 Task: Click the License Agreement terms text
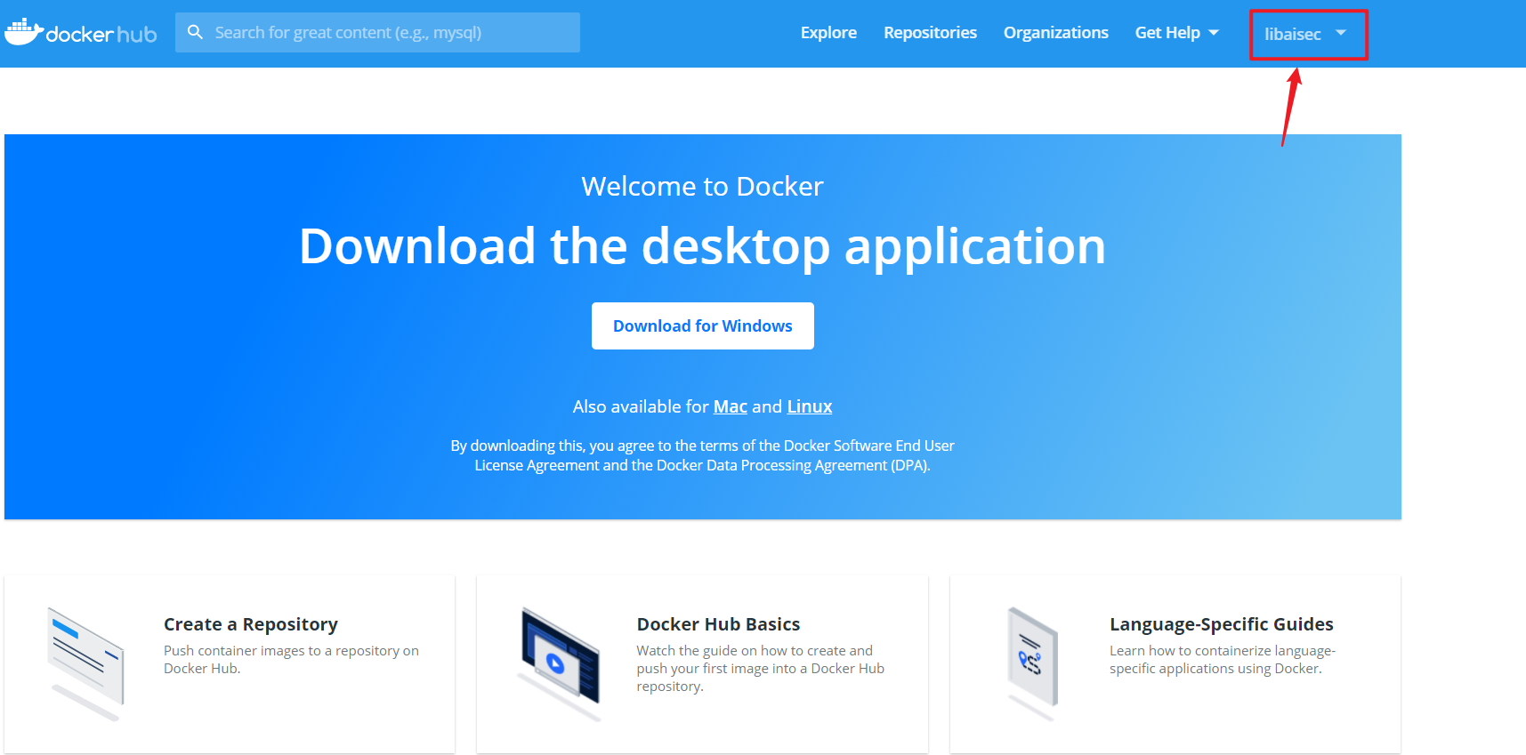703,455
